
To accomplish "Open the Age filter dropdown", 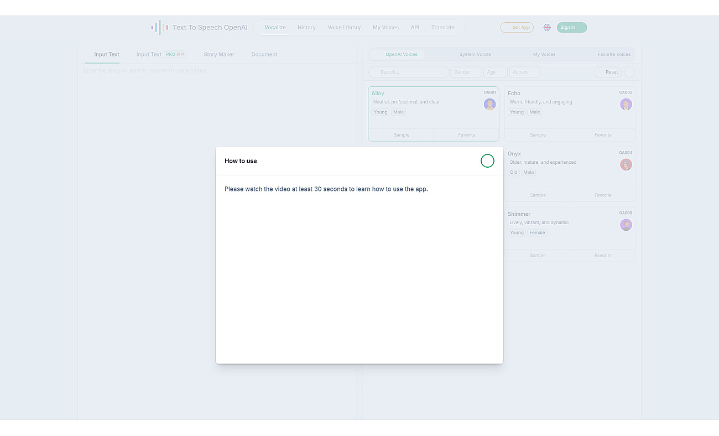I will pyautogui.click(x=496, y=72).
